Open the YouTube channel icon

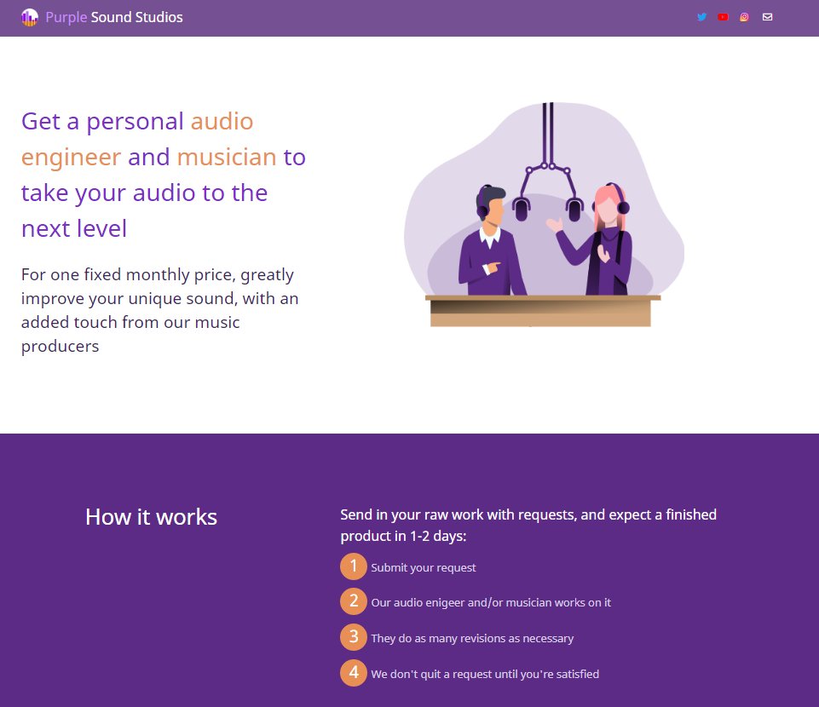[723, 17]
